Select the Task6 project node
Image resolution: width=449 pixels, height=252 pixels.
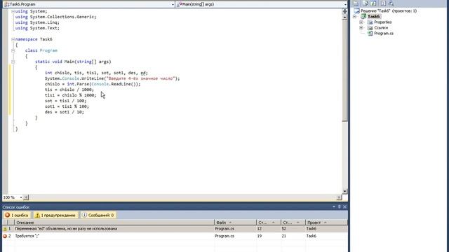click(x=374, y=16)
